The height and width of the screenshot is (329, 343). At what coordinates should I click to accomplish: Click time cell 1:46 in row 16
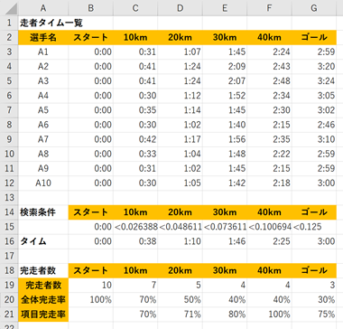pos(225,241)
